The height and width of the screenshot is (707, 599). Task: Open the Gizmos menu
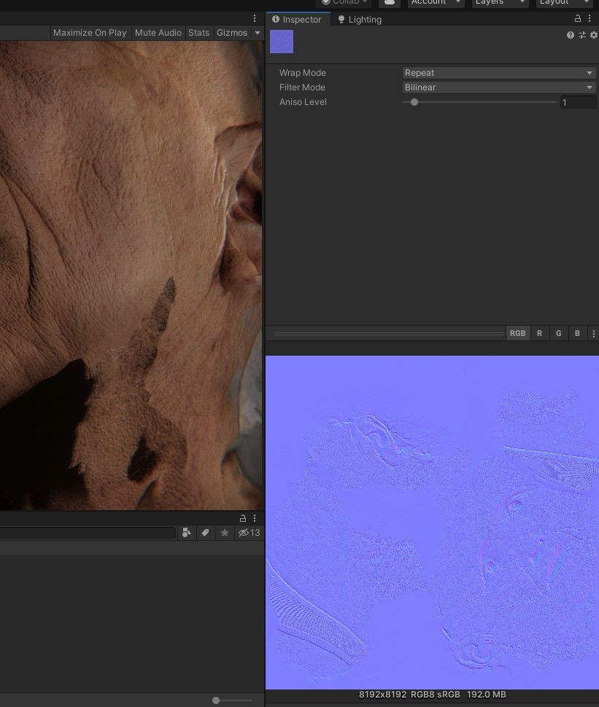[x=231, y=33]
